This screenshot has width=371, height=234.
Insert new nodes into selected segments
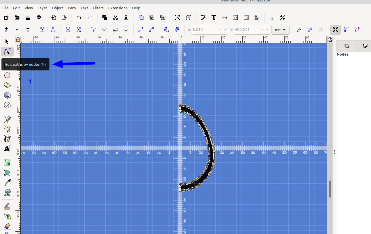6,30
